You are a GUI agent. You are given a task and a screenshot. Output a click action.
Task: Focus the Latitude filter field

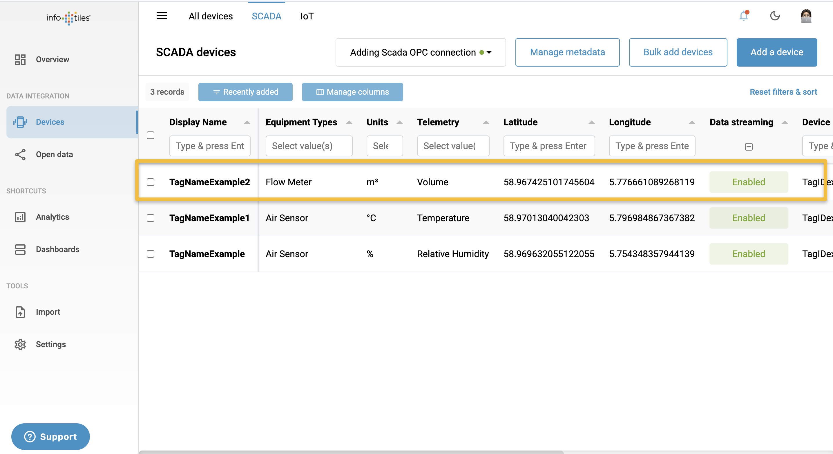coord(549,146)
